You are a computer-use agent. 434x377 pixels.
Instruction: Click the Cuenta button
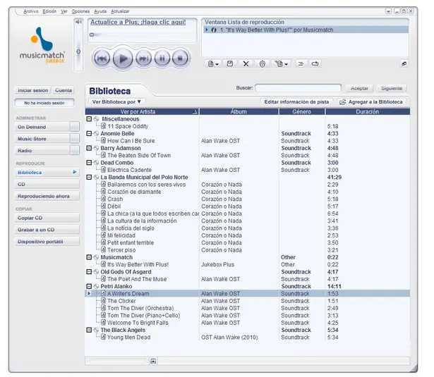click(64, 90)
